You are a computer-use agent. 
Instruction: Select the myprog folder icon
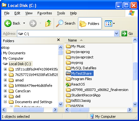click(x=68, y=63)
